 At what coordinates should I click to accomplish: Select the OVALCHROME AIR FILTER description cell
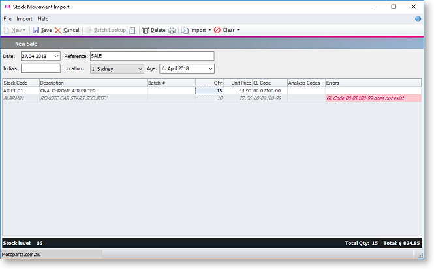click(93, 91)
